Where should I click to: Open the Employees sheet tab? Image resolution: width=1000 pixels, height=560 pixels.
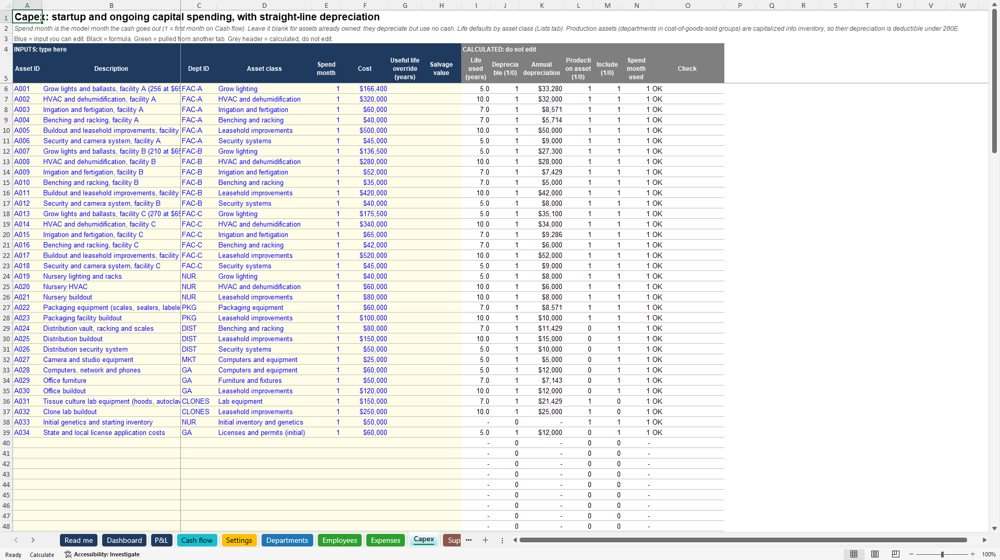click(x=340, y=540)
